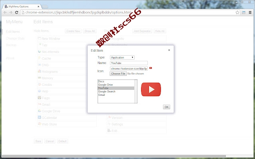Screen dimensions: 255x159
Task: Click the Google Drive icon in the hidden items list
Action: click(39, 111)
